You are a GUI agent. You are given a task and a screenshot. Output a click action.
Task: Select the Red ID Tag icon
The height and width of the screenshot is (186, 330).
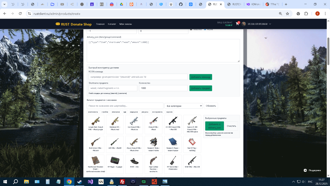click(192, 142)
